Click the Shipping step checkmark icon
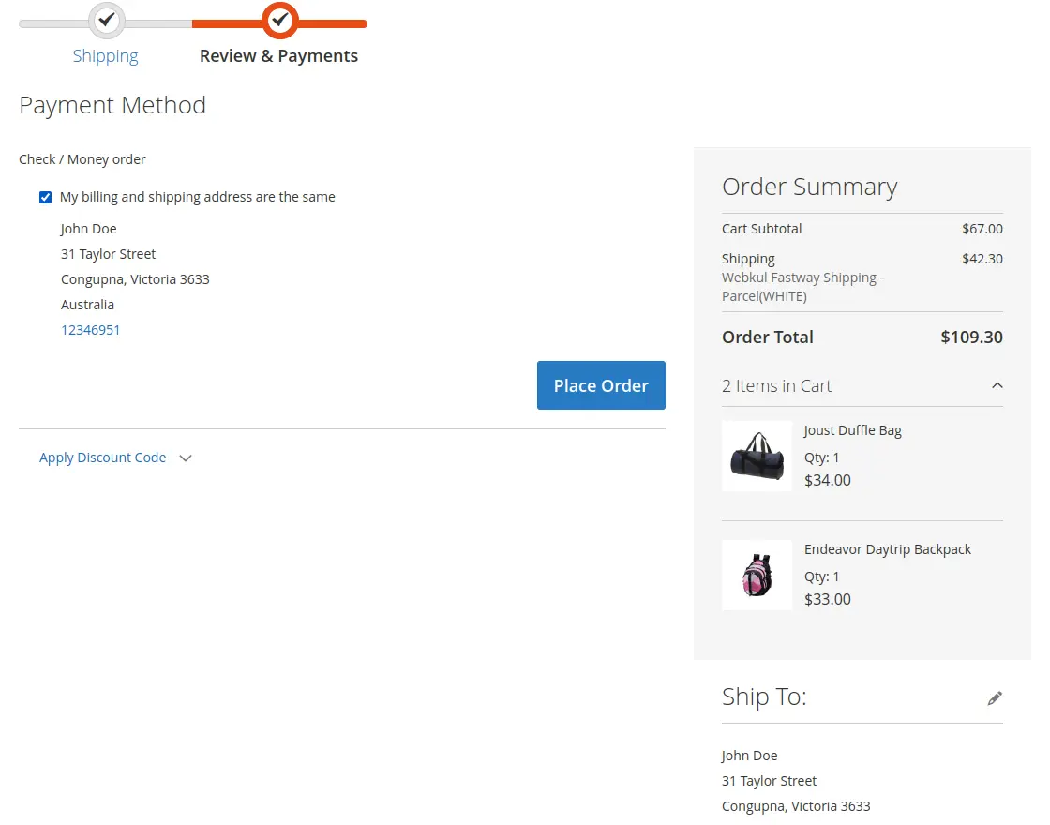 click(106, 22)
